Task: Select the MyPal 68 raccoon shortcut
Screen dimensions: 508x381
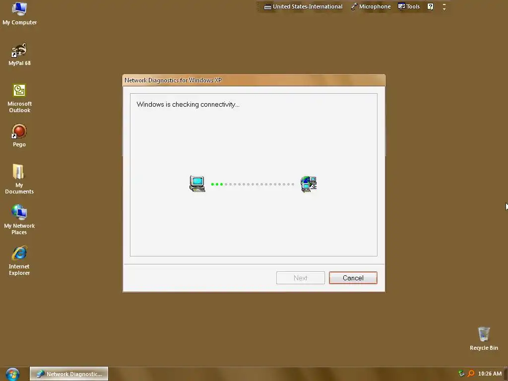Action: coord(19,54)
